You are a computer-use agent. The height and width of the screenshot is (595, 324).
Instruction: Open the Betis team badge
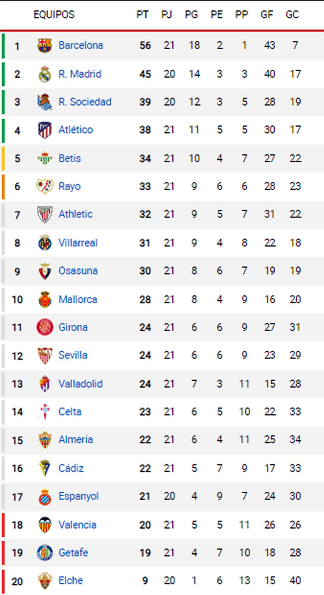pyautogui.click(x=45, y=158)
